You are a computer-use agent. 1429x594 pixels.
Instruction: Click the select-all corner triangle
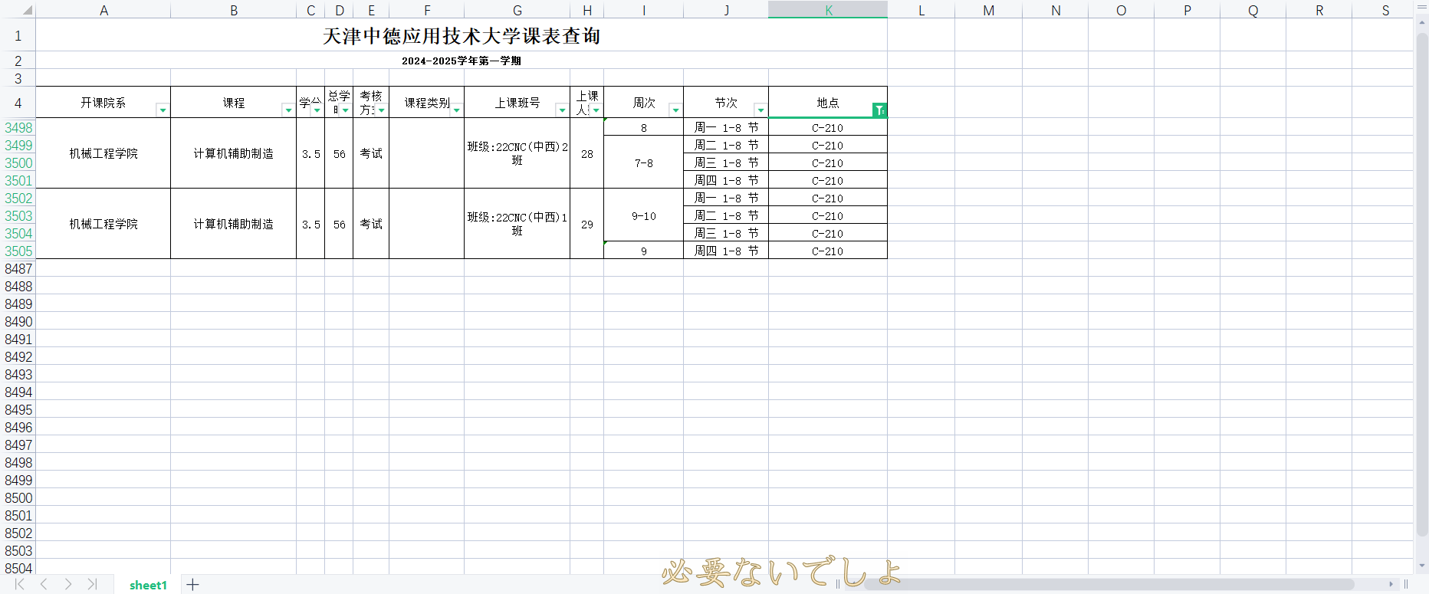tap(27, 10)
